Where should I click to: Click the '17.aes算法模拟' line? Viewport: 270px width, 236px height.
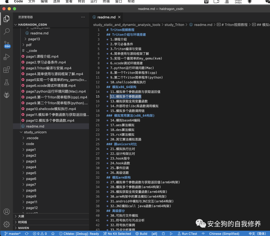(x=122, y=125)
